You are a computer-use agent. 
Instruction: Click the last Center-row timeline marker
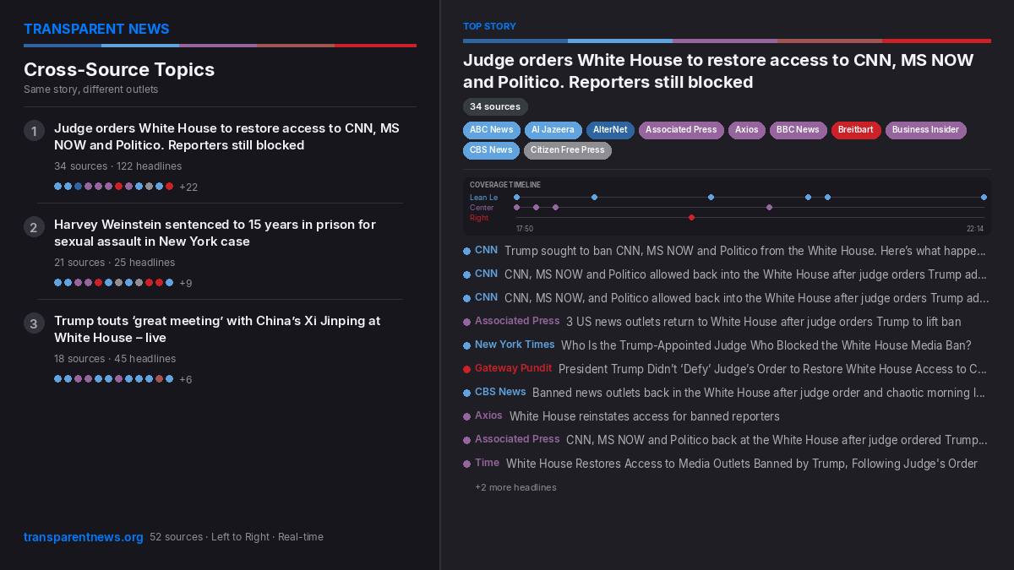[769, 208]
